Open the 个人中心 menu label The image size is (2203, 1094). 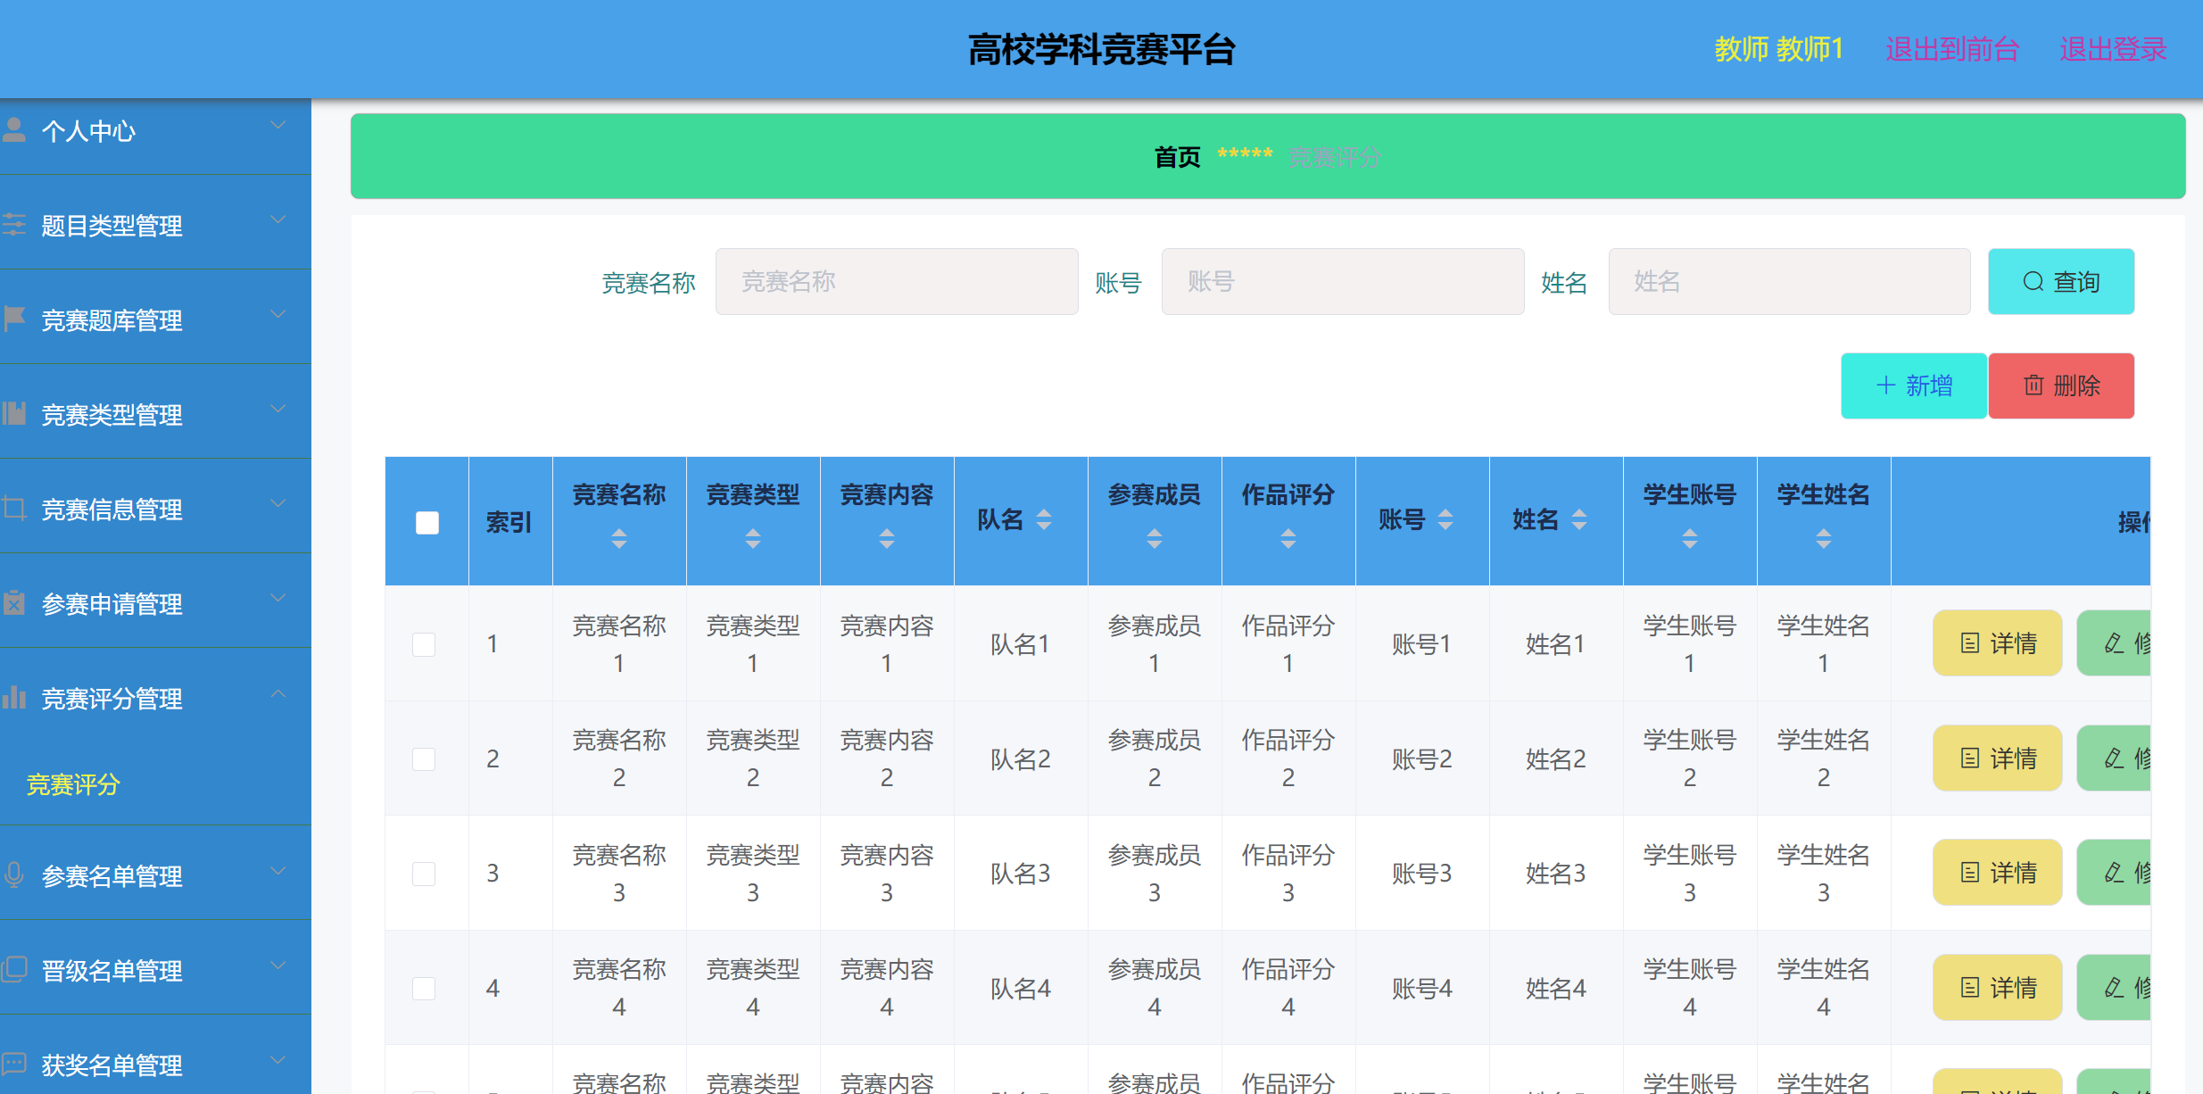(x=88, y=131)
